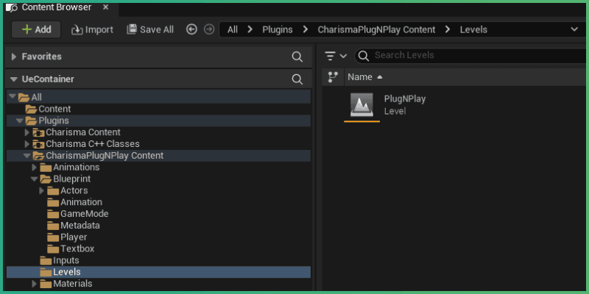Close the Content Browser tab
The image size is (589, 294).
click(106, 7)
